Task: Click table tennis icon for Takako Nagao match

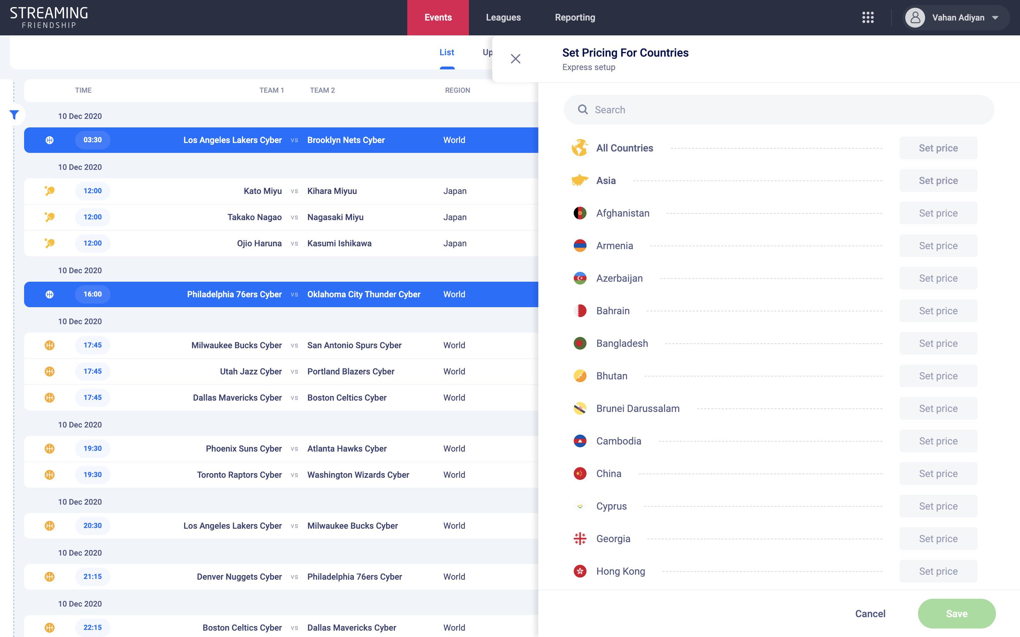Action: coord(49,217)
